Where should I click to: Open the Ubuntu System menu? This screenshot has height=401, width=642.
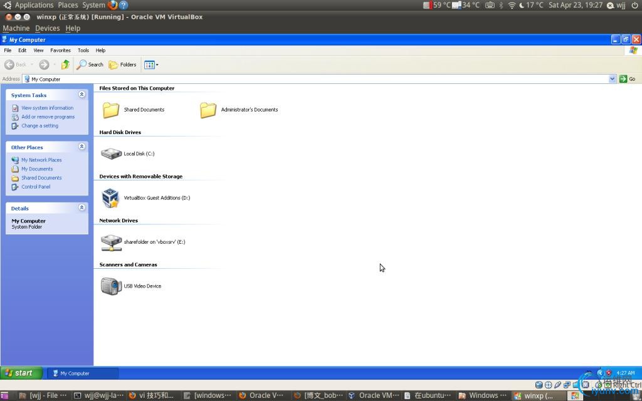(x=93, y=5)
